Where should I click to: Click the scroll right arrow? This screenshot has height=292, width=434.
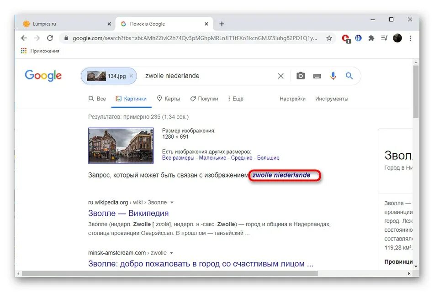click(409, 274)
